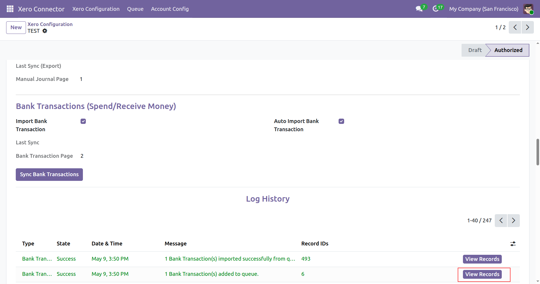Screen dimensions: 540x284
Task: Click the Bank Transaction Page value 2
Action: tap(82, 156)
